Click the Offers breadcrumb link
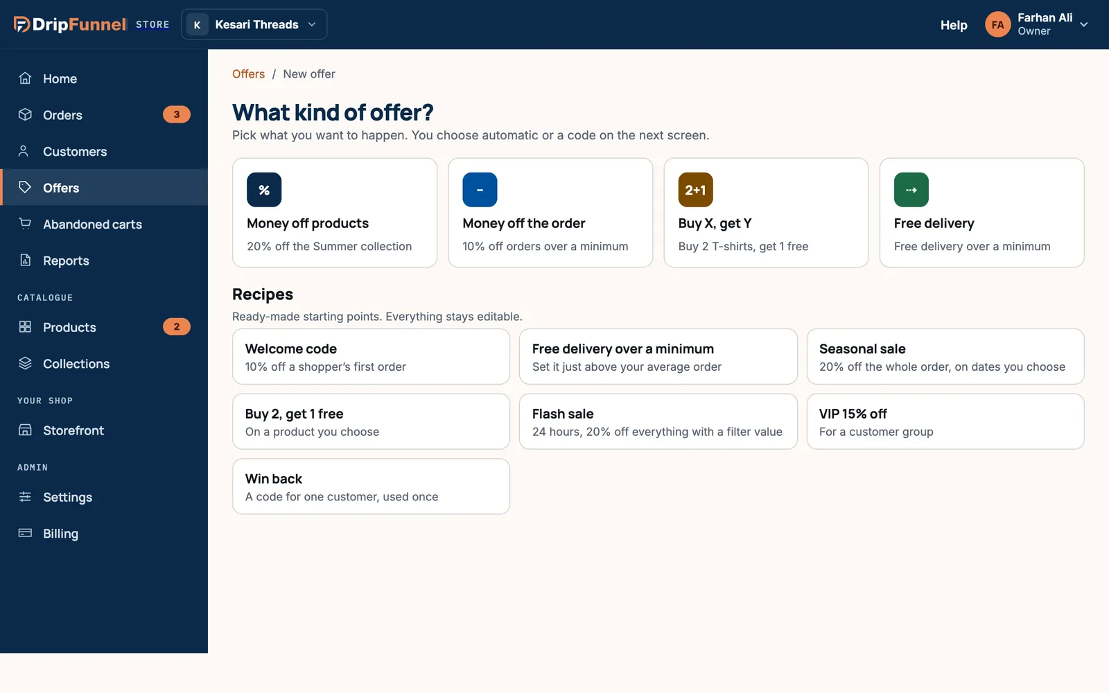 tap(248, 74)
